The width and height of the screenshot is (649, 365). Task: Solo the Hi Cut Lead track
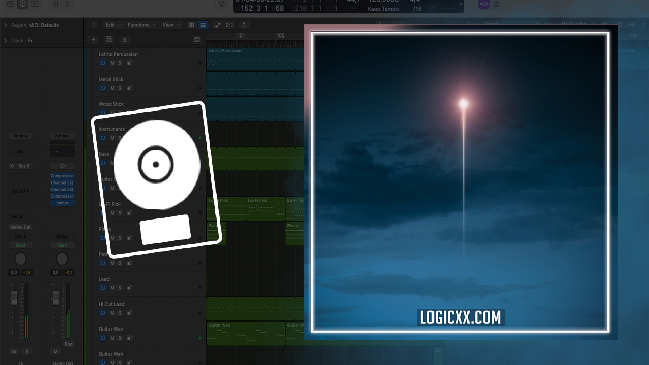120,313
